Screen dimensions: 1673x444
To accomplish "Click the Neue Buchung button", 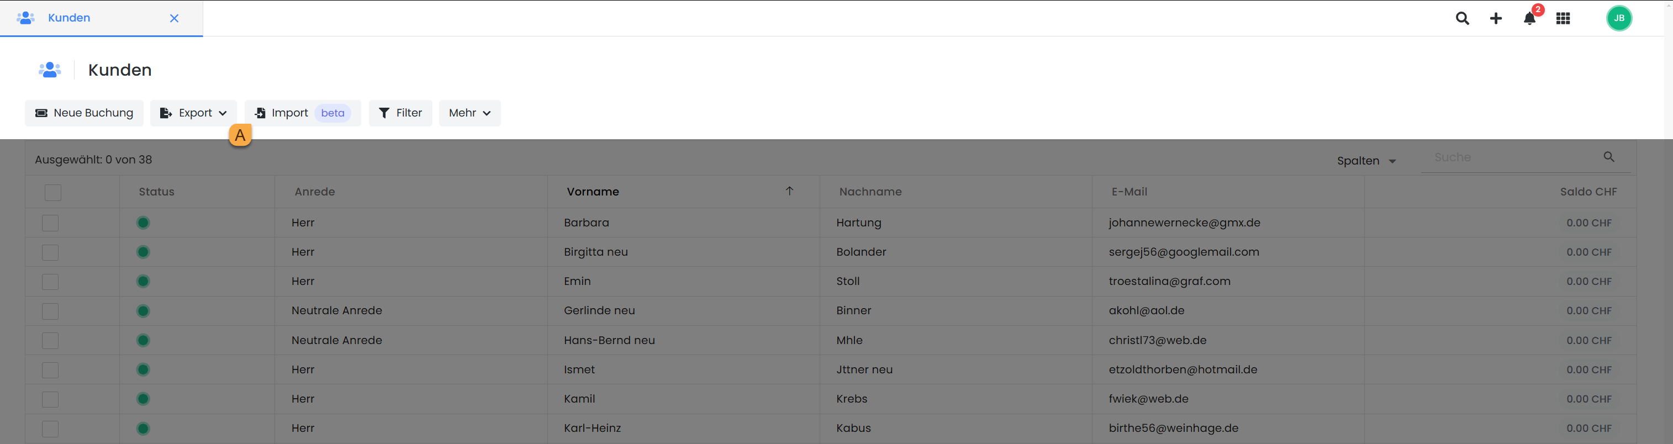I will coord(85,113).
